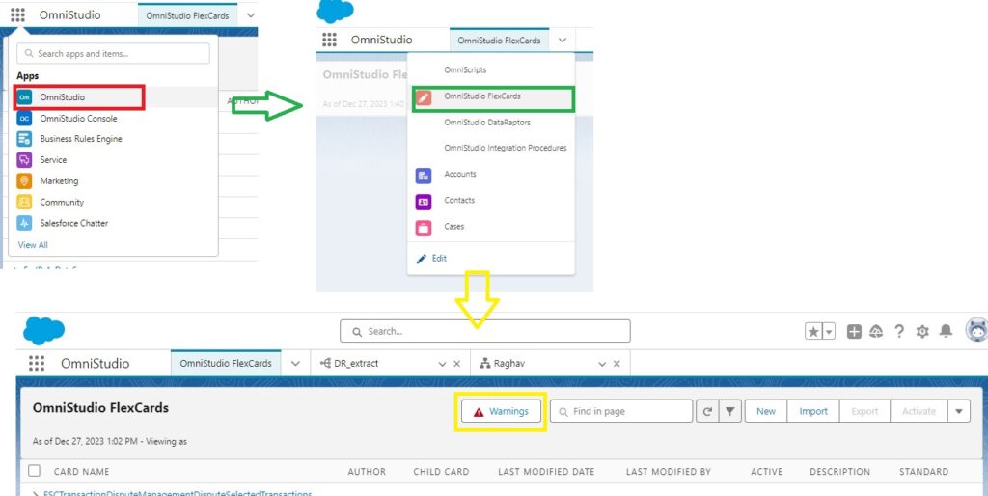Select OmniStudio FlexCards tab beside DR_extract tab
The image size is (988, 496).
click(x=226, y=364)
